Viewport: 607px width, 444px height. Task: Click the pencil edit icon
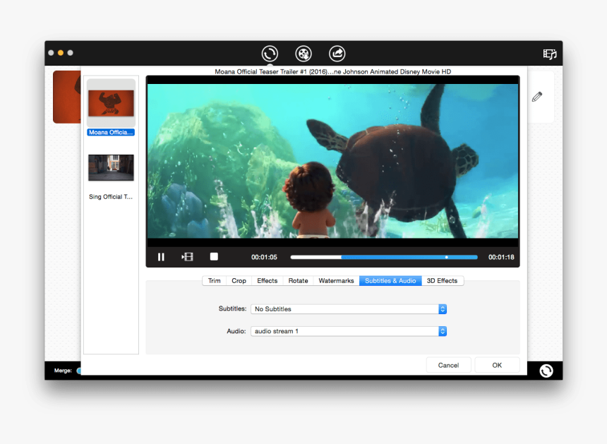point(536,96)
